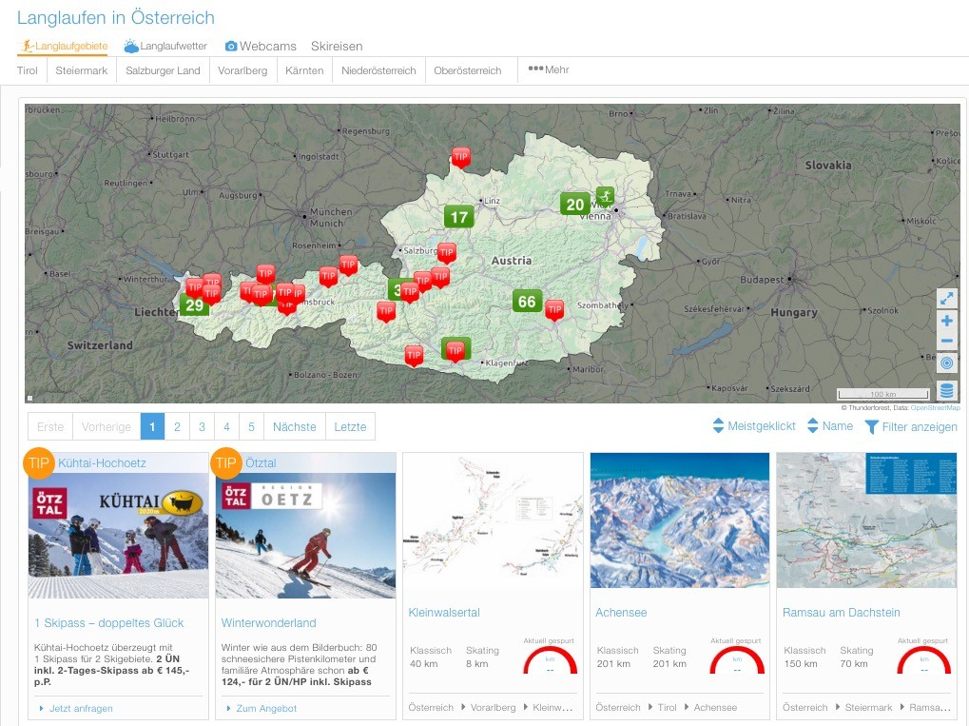969x726 pixels.
Task: Sort results by Name
Action: pyautogui.click(x=830, y=426)
